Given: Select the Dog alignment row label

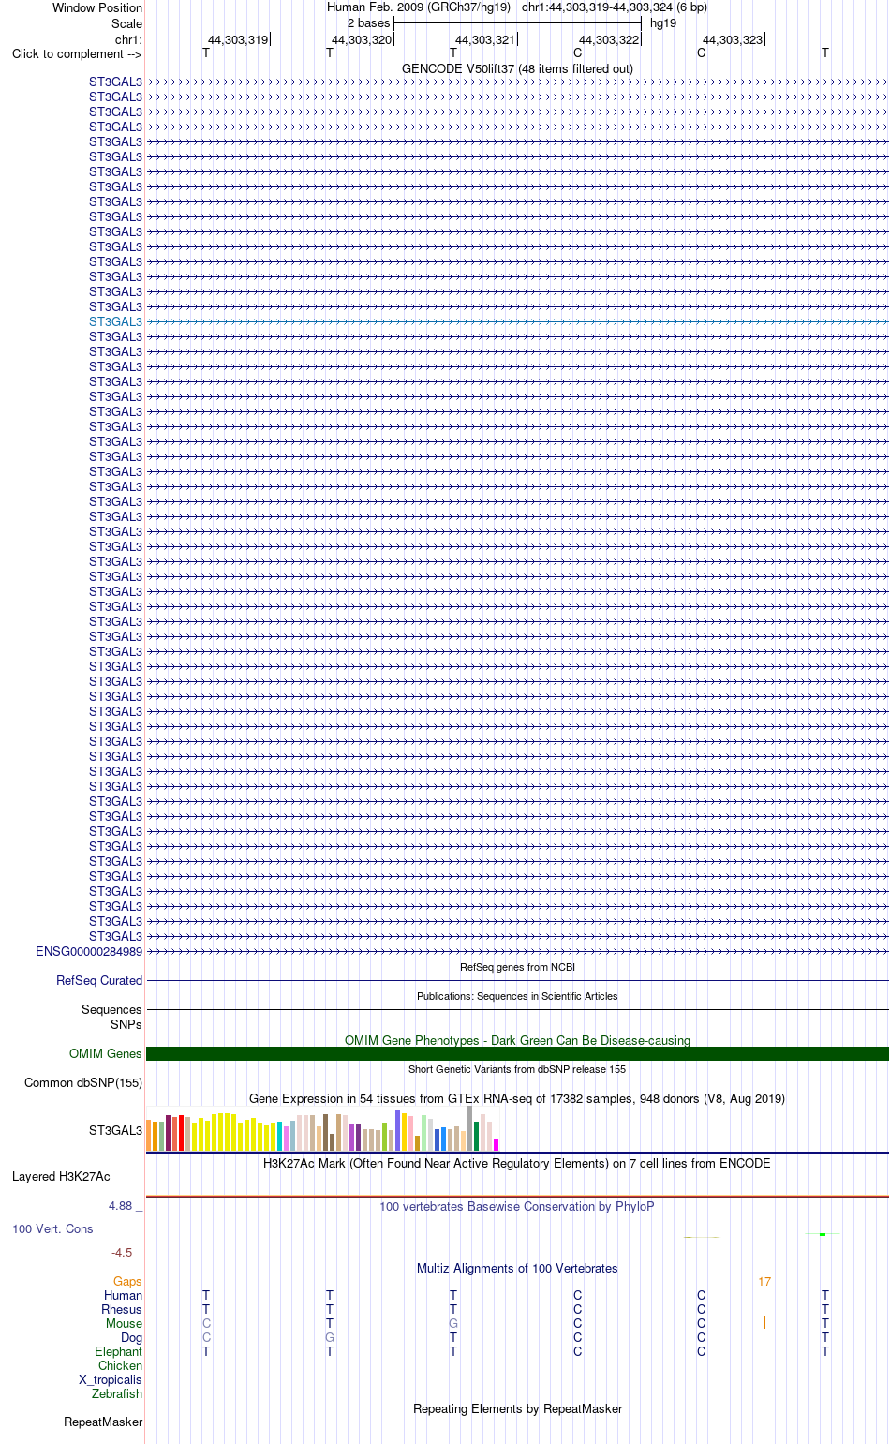Looking at the screenshot, I should [x=132, y=1337].
